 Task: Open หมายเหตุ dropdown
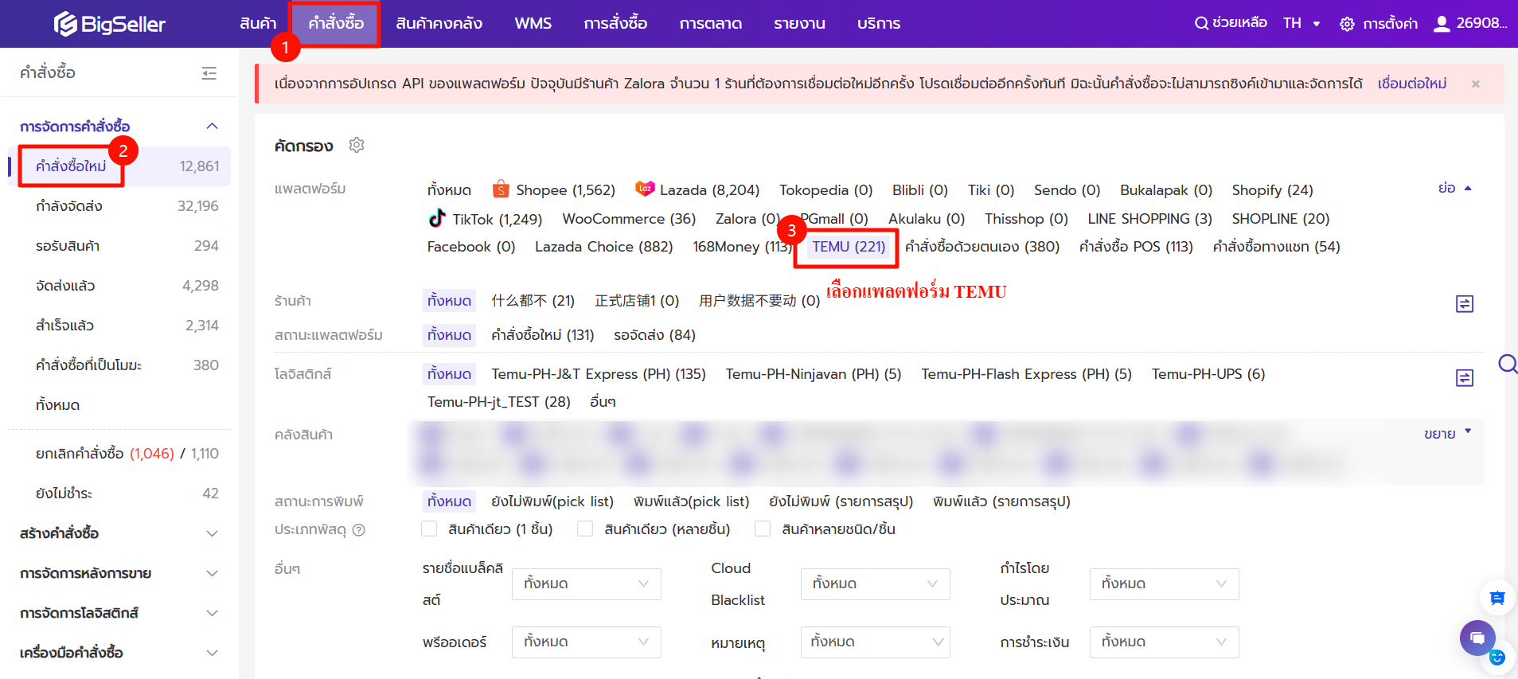876,642
